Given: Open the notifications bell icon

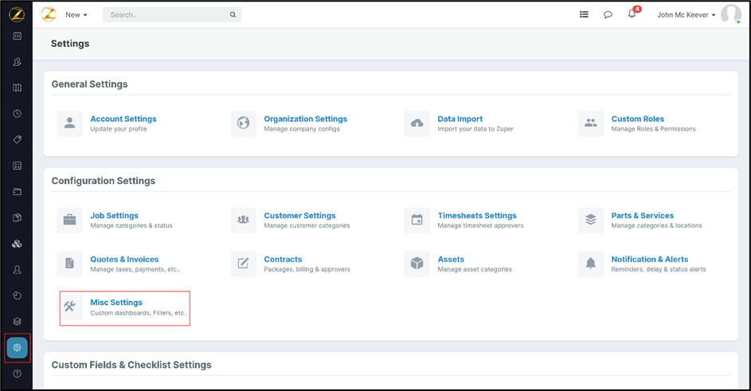Looking at the screenshot, I should (632, 14).
